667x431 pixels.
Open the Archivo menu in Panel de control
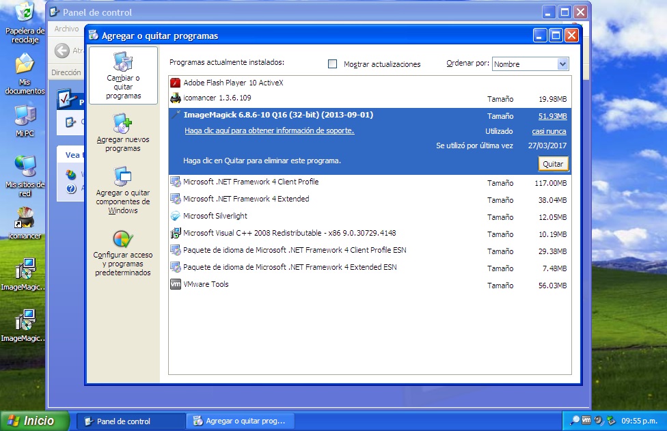(66, 29)
